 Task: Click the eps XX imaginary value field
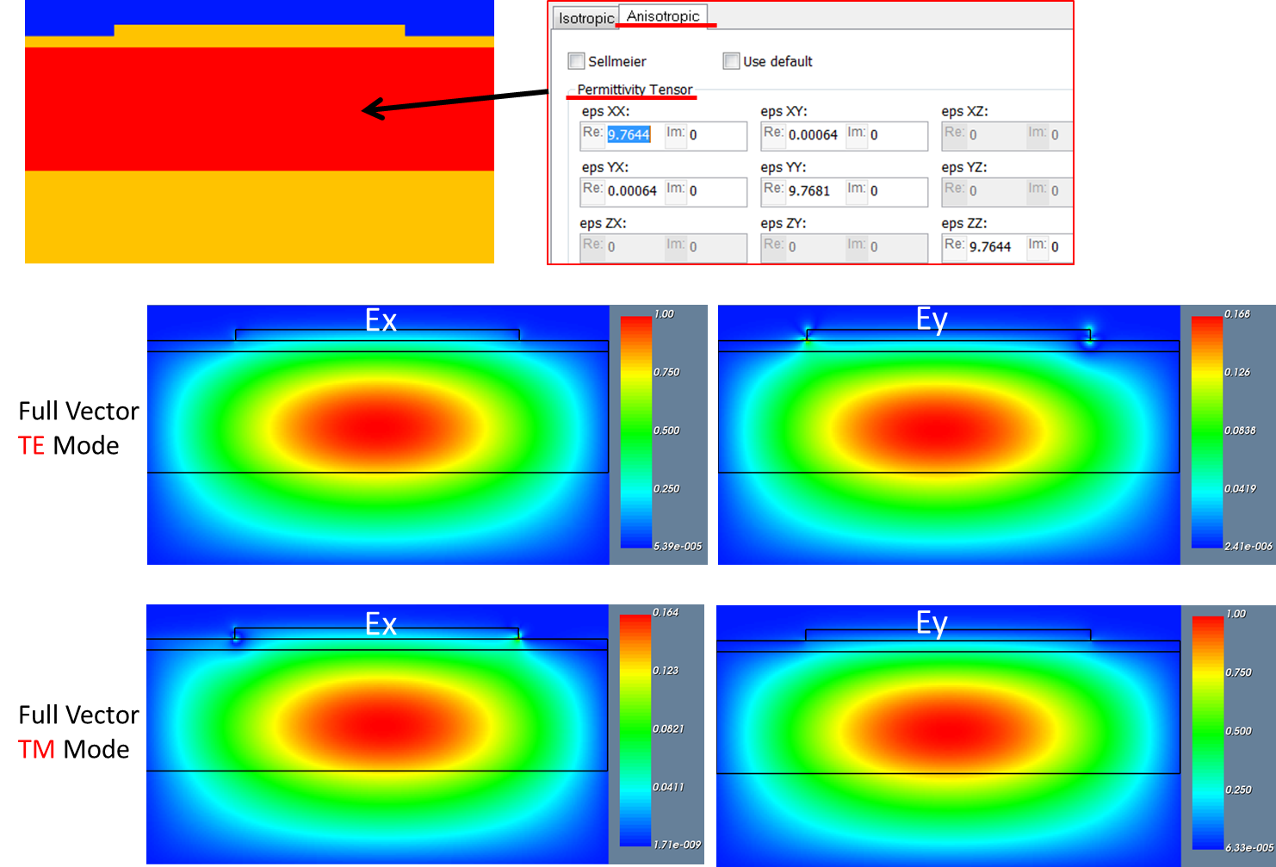pos(716,135)
